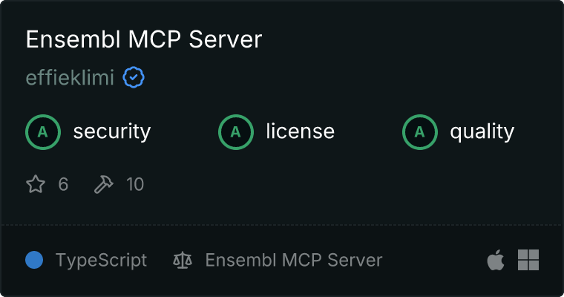Open the Ensembl MCP Server title
The height and width of the screenshot is (297, 564).
tap(144, 39)
